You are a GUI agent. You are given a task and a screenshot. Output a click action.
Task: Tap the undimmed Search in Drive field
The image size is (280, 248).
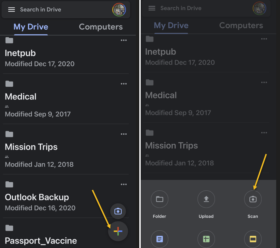click(x=62, y=10)
